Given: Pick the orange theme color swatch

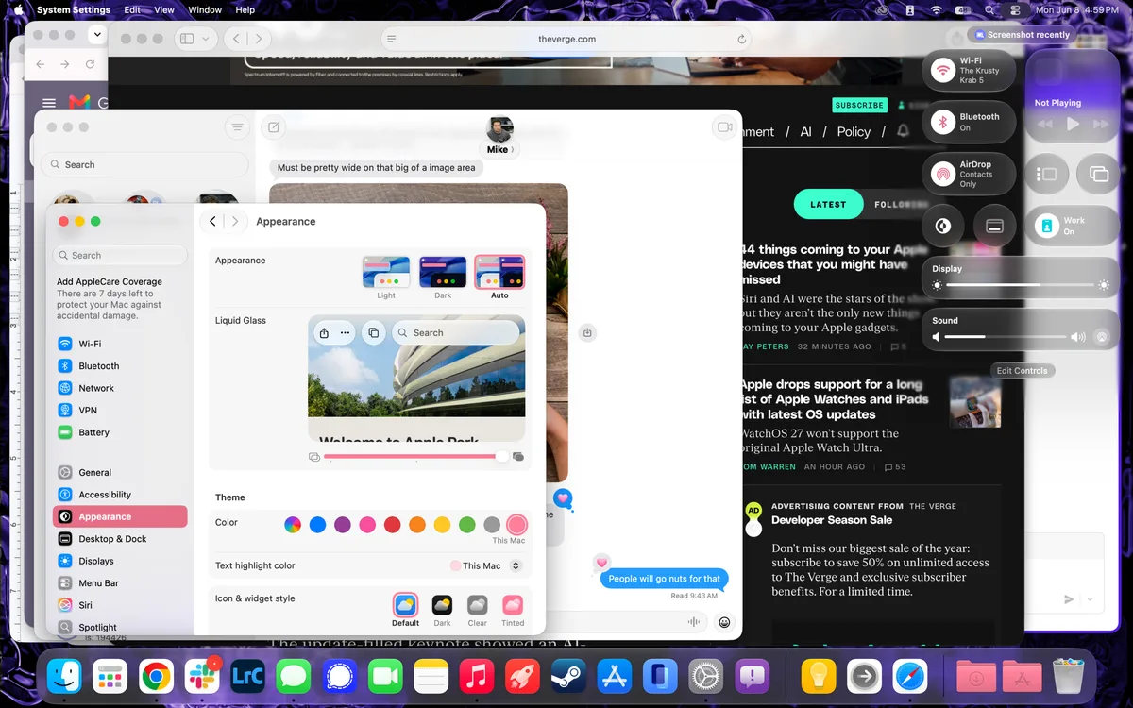Looking at the screenshot, I should coord(417,525).
